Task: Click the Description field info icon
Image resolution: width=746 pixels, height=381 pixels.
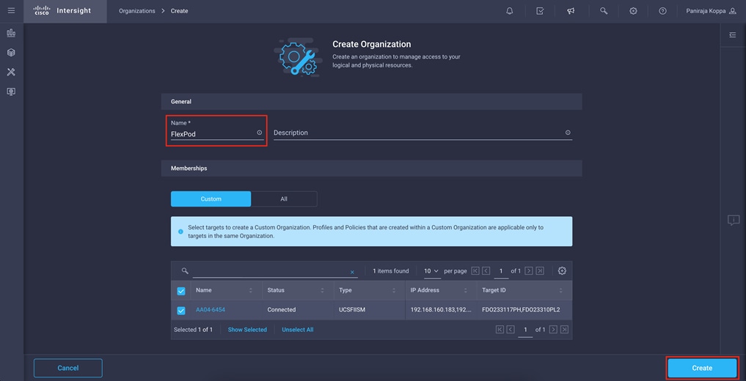Action: [x=568, y=133]
